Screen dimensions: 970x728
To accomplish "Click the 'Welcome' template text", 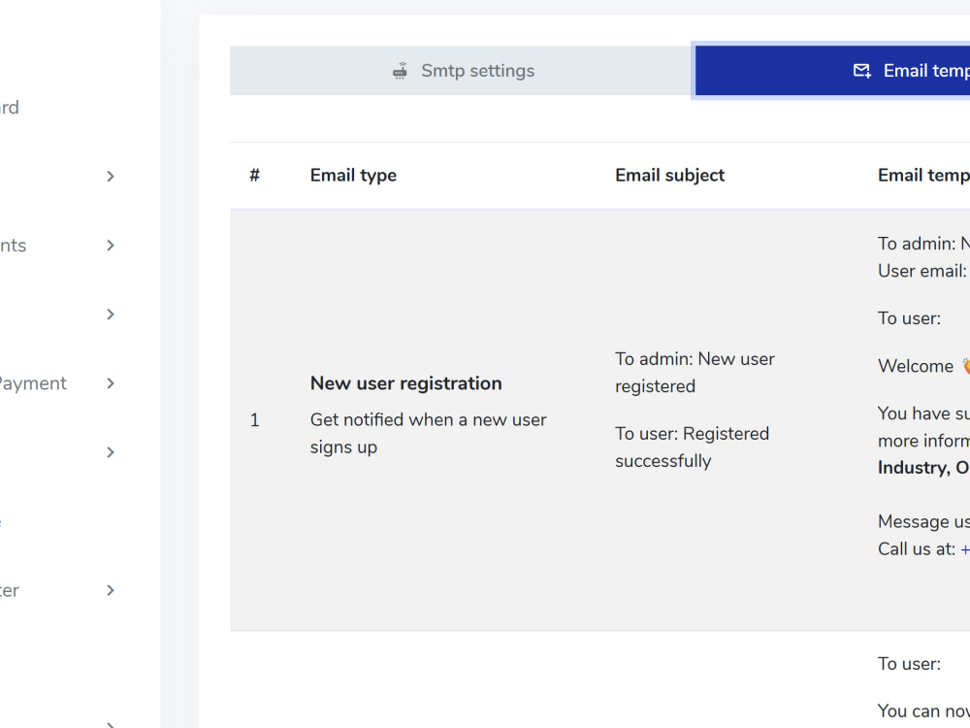I will click(916, 366).
